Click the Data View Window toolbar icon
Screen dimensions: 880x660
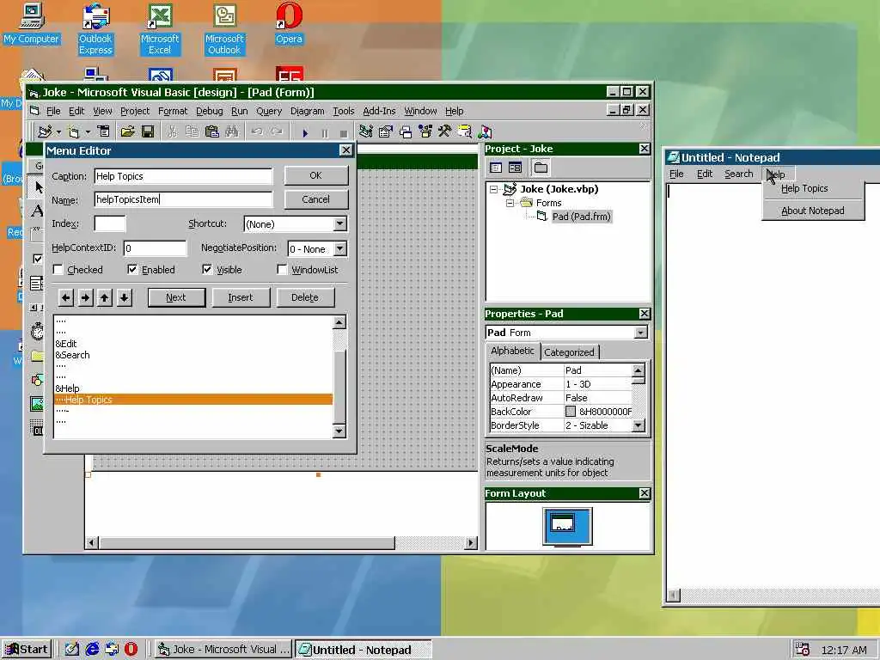point(465,131)
